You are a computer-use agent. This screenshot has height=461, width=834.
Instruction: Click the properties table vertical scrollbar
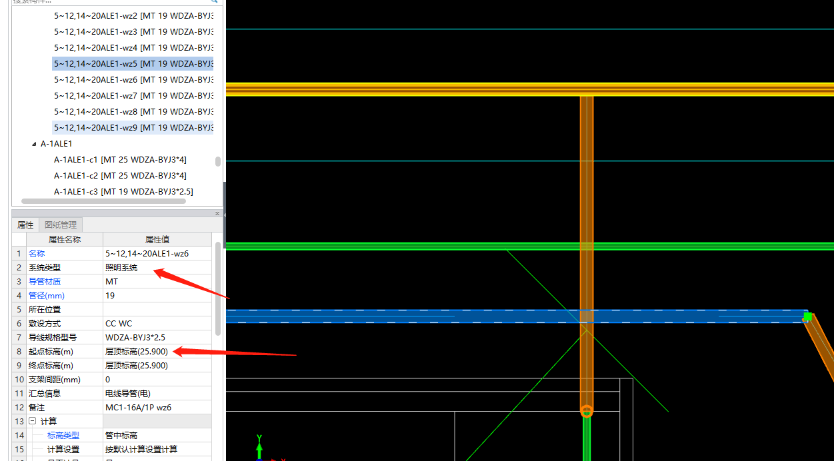pyautogui.click(x=218, y=288)
